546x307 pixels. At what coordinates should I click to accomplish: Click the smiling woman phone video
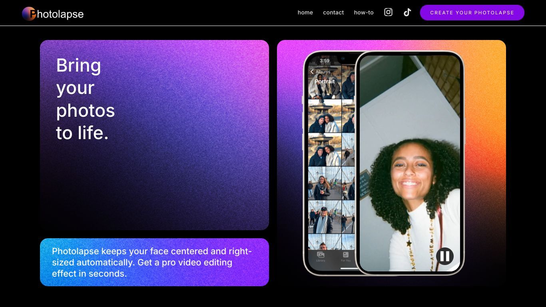[x=410, y=163]
